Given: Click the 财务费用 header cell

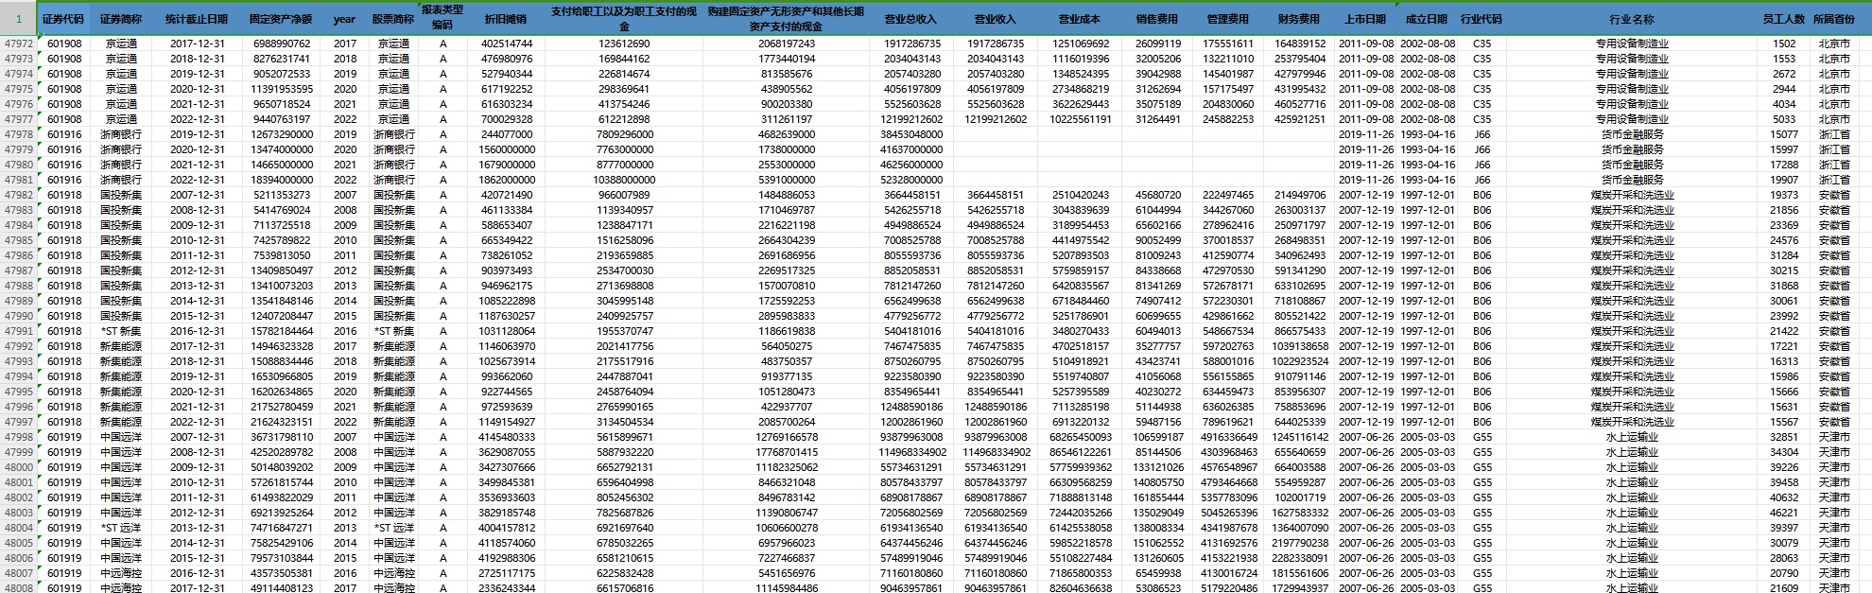Looking at the screenshot, I should (x=1299, y=19).
